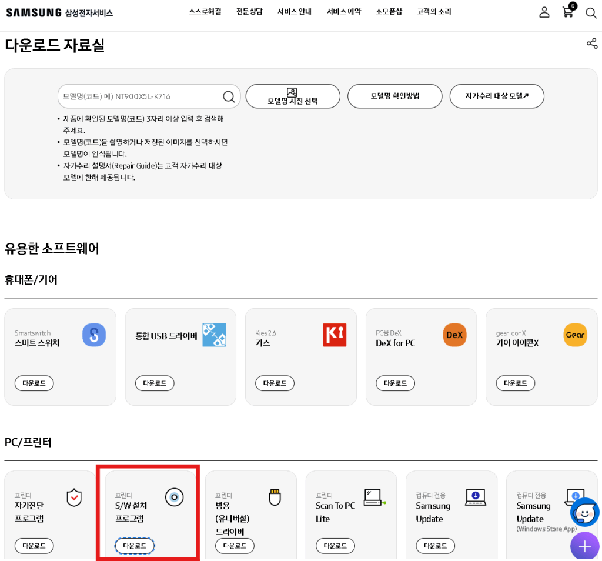Click the purple plus floating button
The image size is (602, 561).
[585, 546]
